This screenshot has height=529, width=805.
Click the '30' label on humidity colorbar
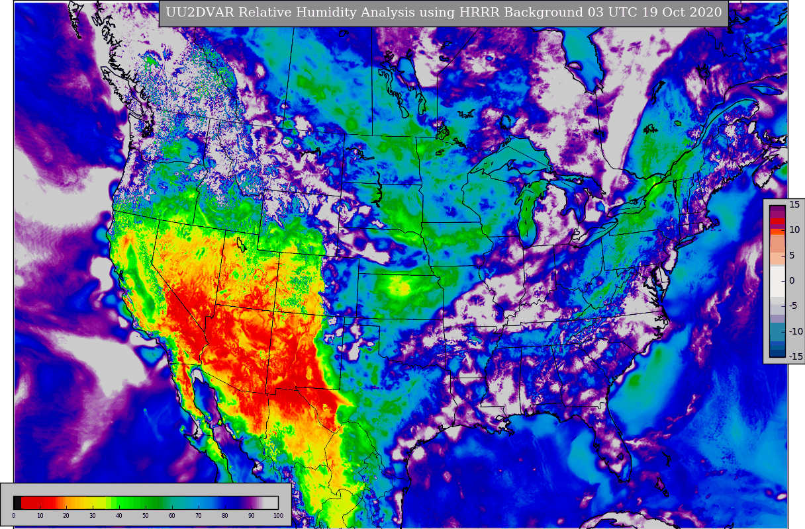pyautogui.click(x=93, y=516)
